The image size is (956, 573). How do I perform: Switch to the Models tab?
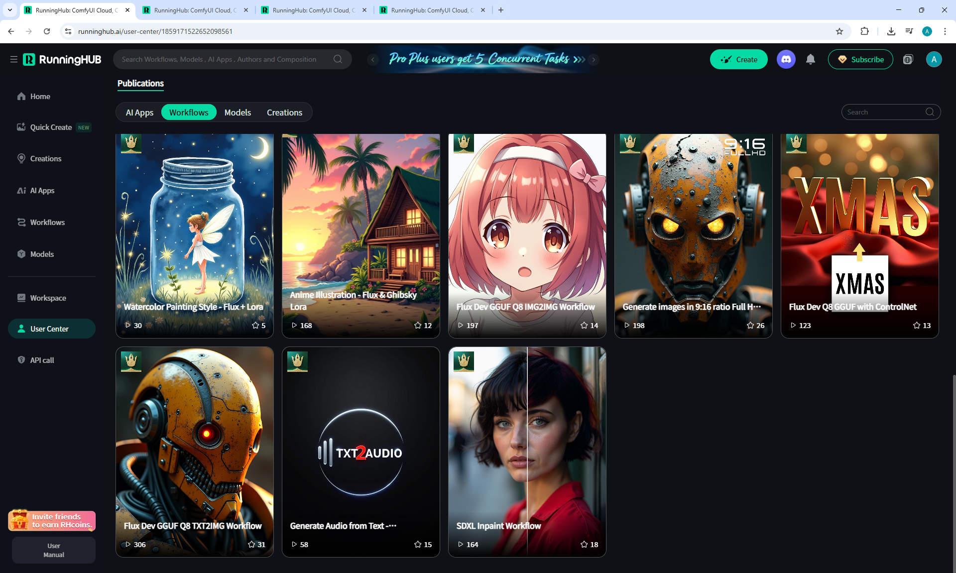[x=238, y=113]
